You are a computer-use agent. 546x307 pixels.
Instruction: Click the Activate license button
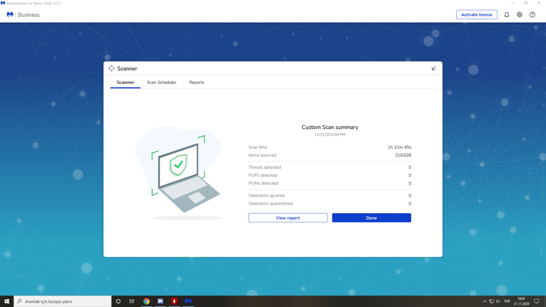coord(477,15)
